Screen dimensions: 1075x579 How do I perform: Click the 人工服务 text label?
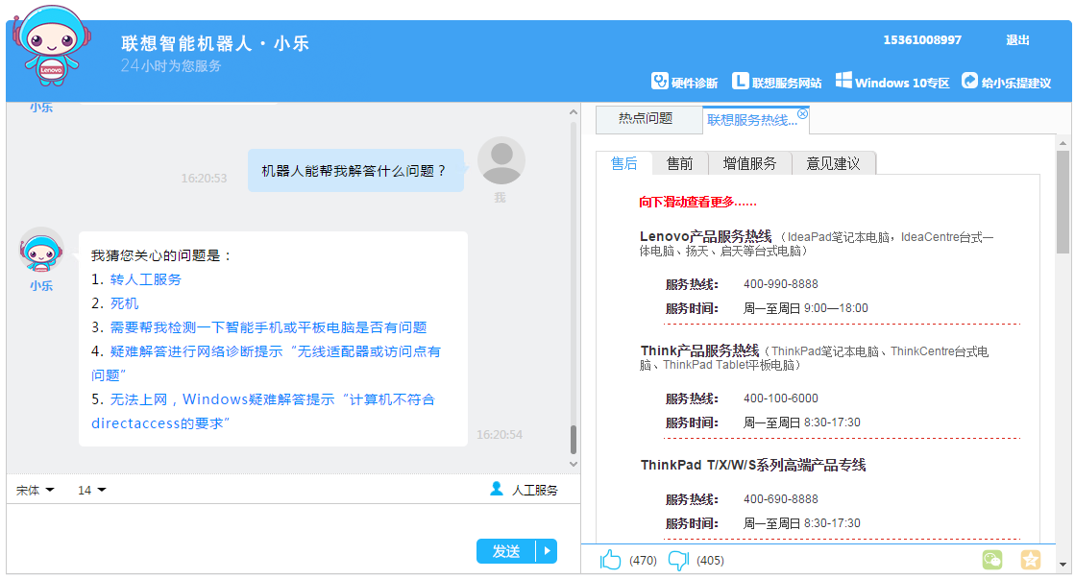tap(535, 491)
